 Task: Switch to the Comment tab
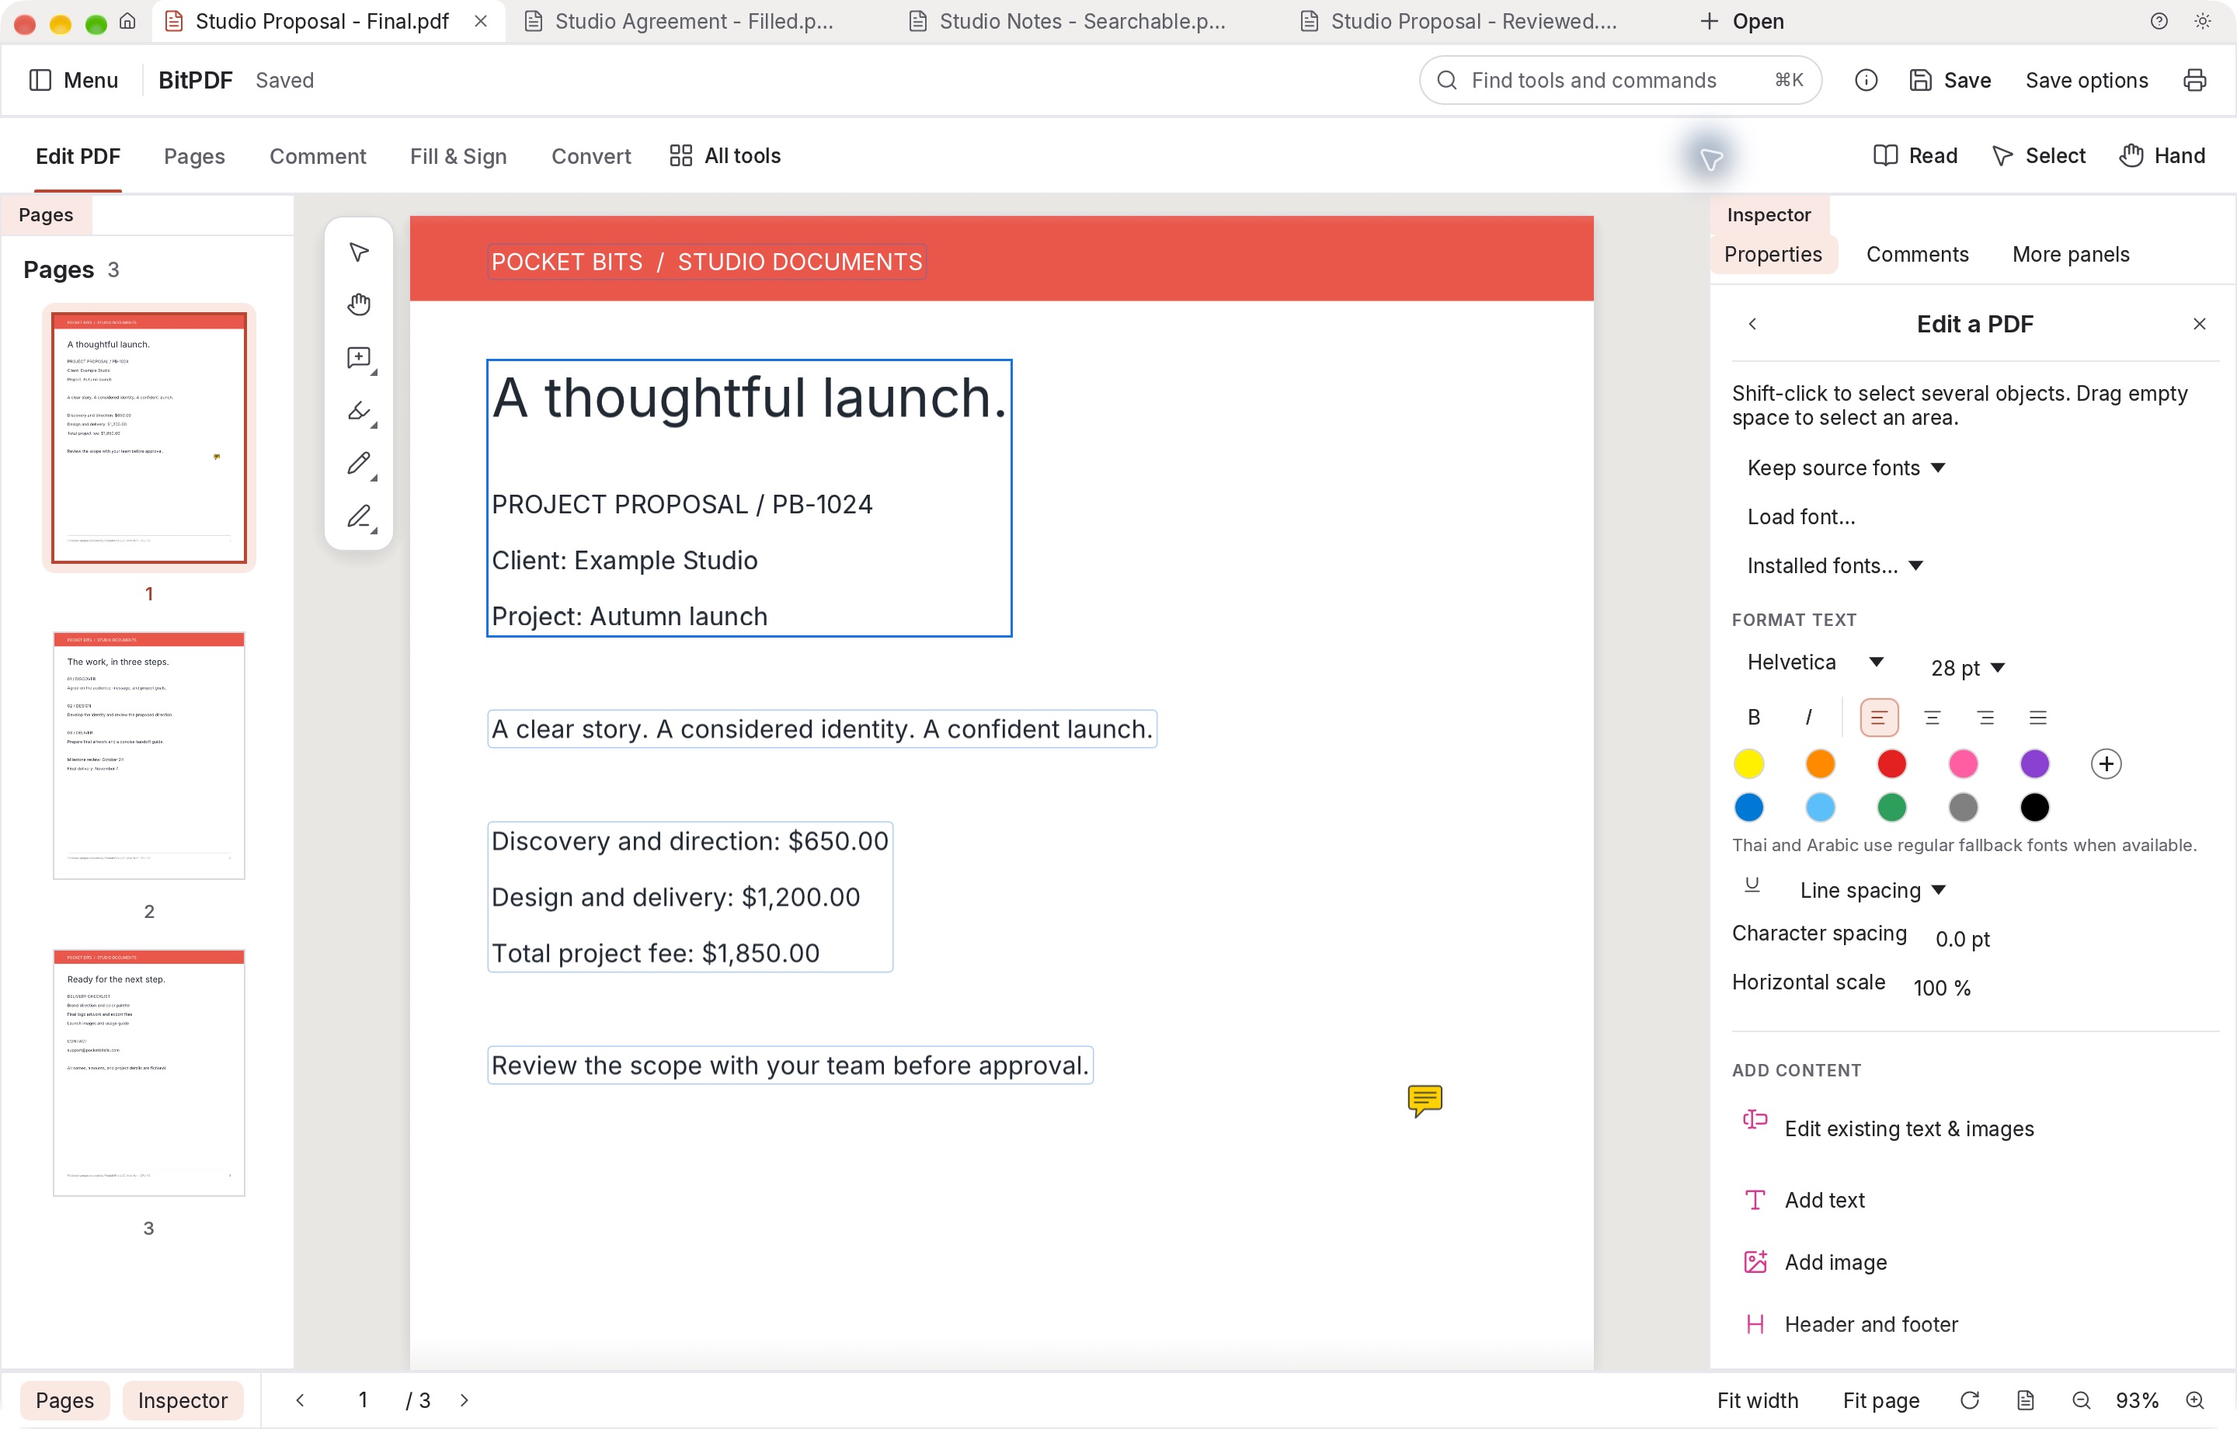[x=318, y=156]
